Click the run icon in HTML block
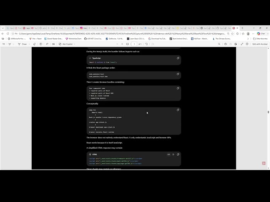 click(173, 154)
